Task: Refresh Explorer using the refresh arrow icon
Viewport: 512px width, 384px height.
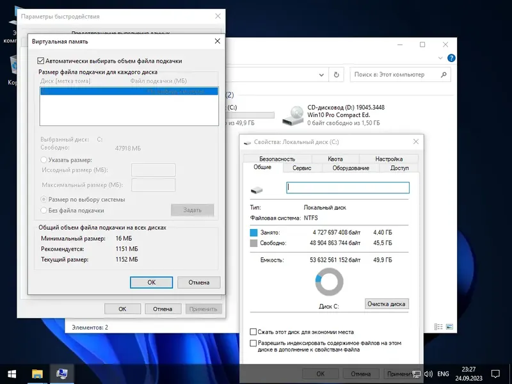Action: (336, 74)
